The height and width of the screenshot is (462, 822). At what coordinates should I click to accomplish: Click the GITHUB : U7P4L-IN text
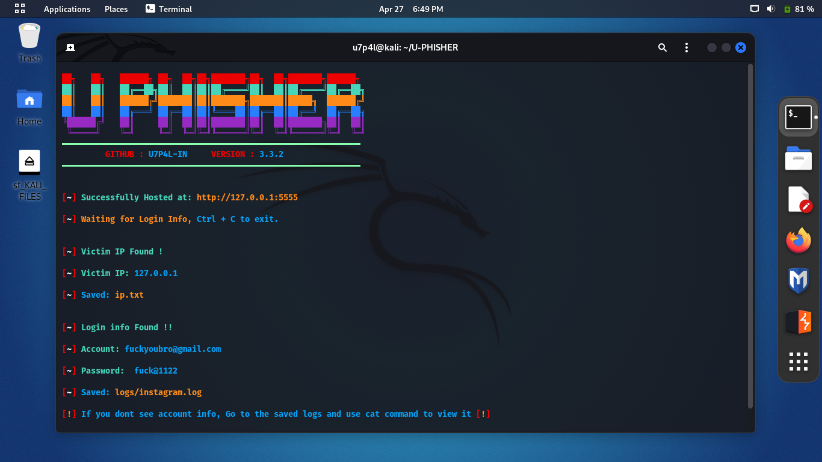point(146,154)
